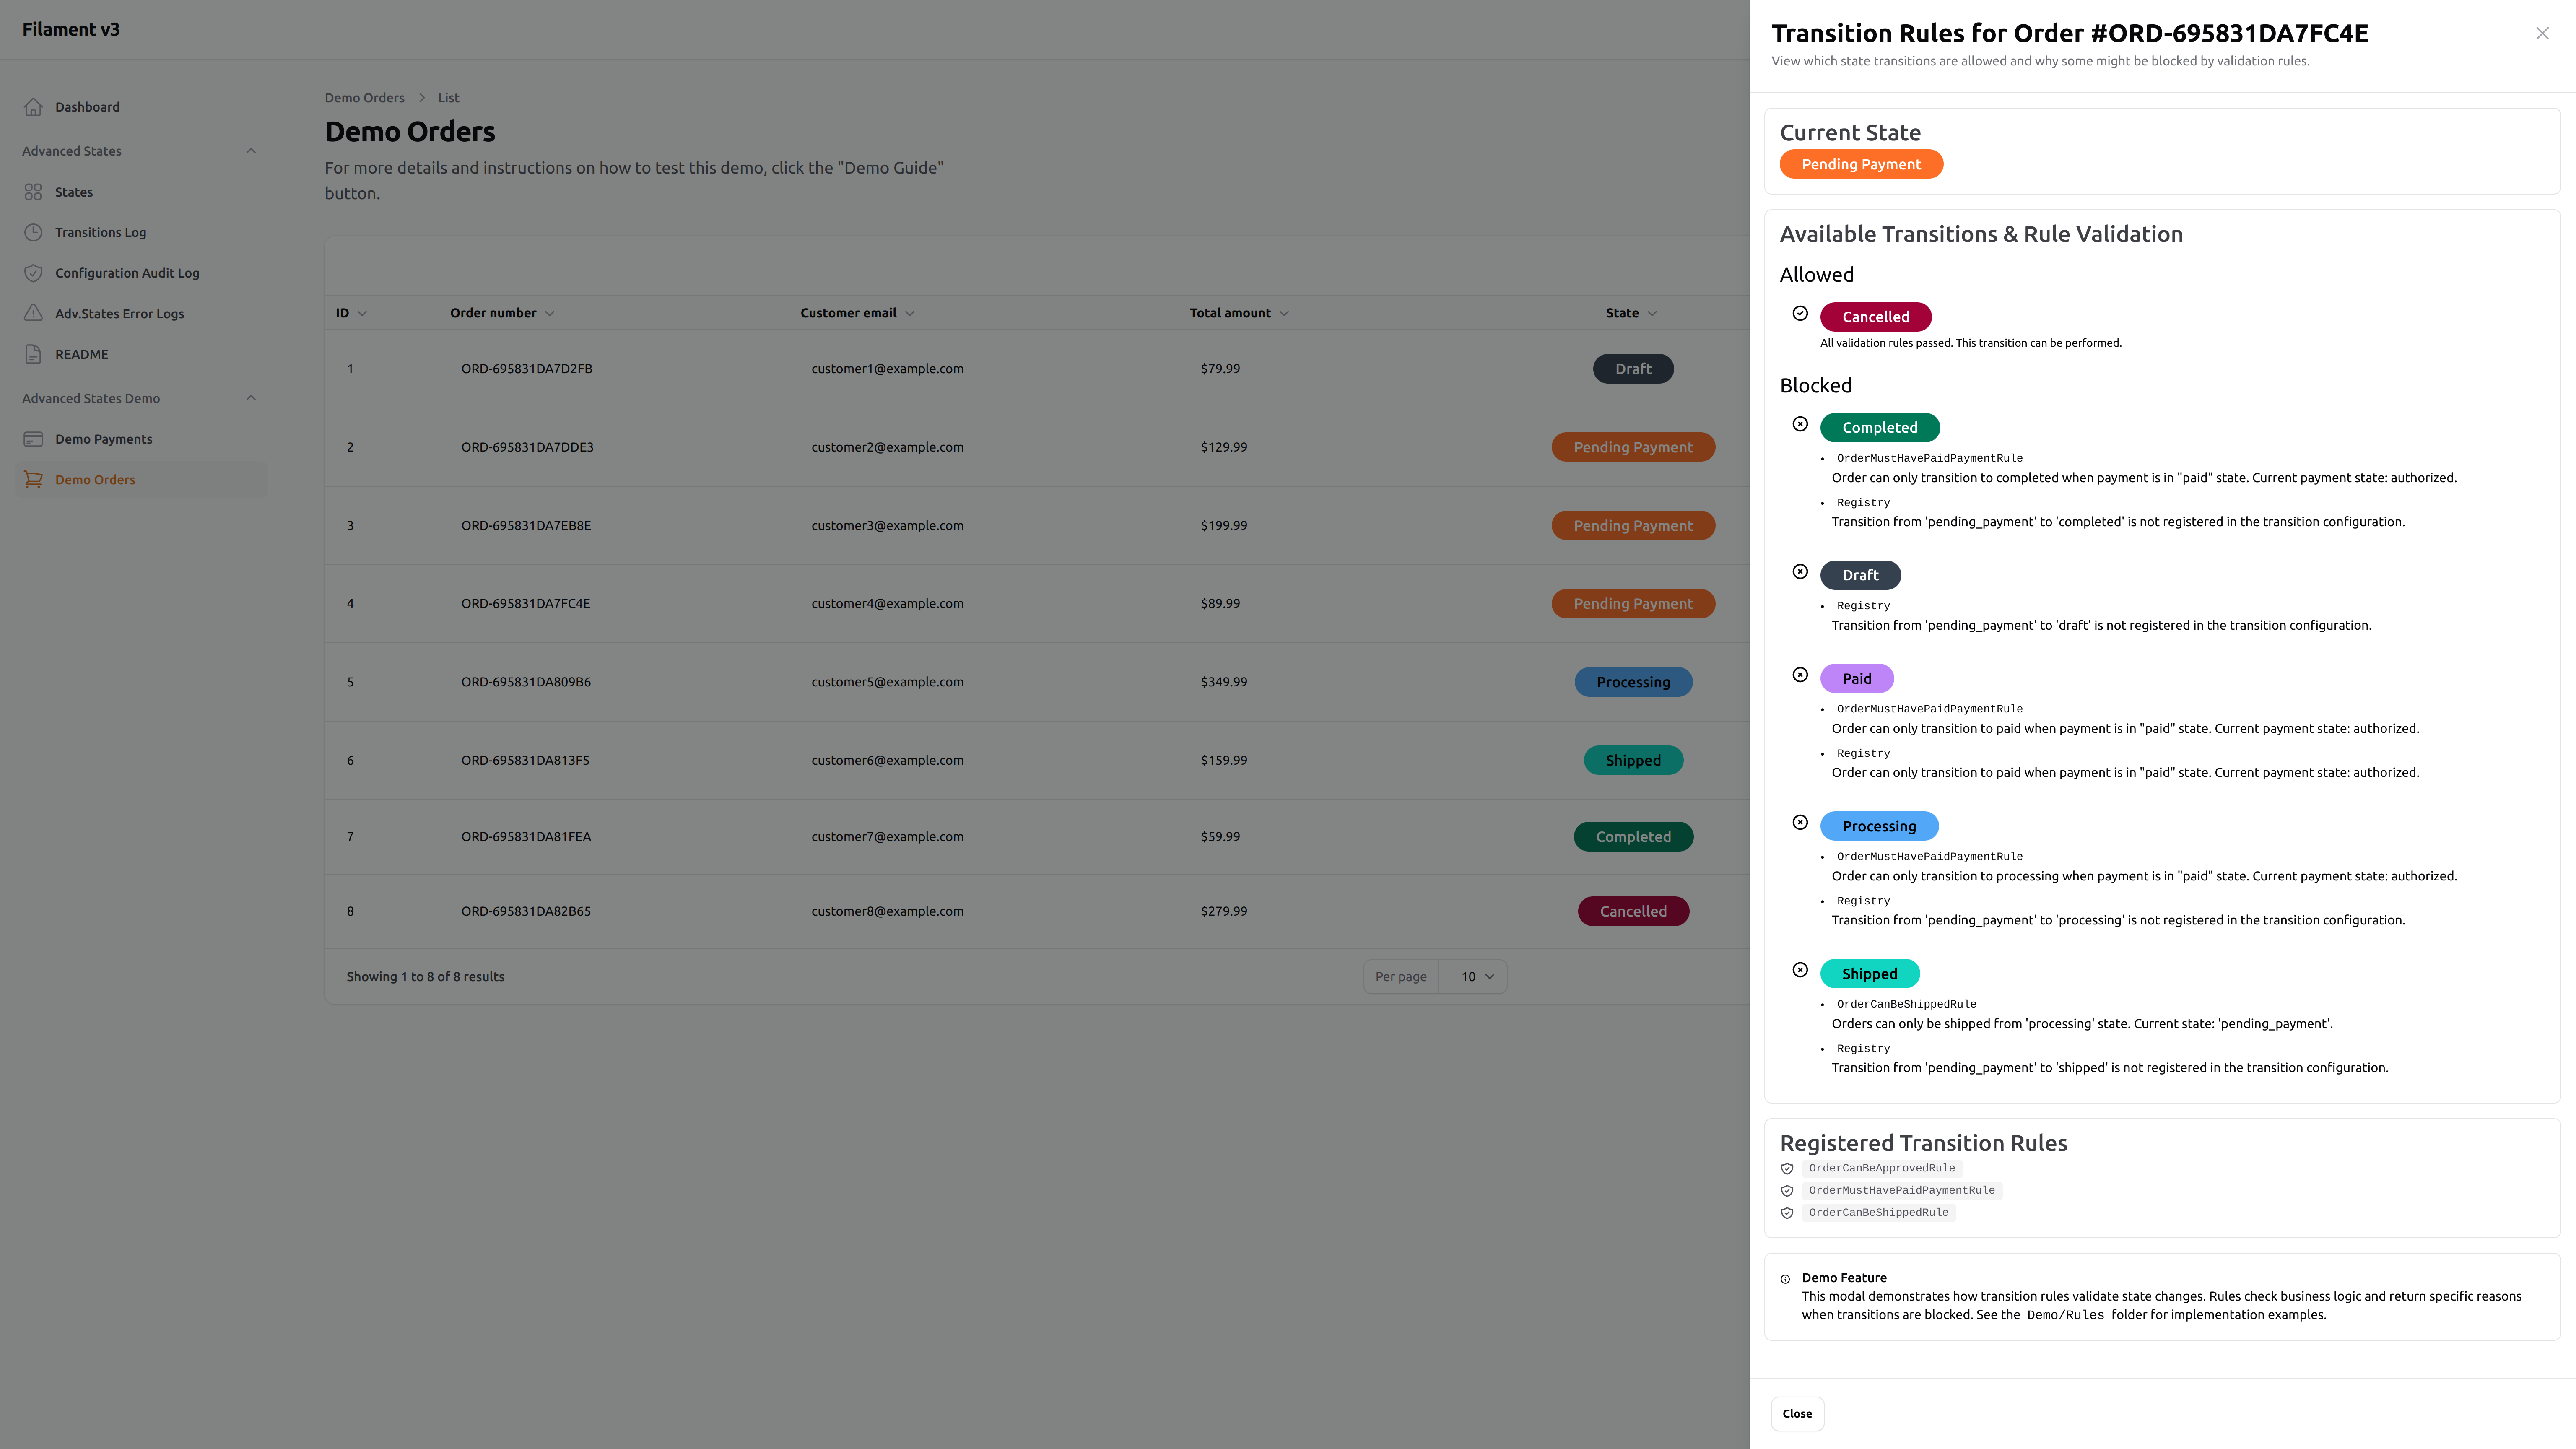Open Transitions Log using the clock icon

point(34,231)
